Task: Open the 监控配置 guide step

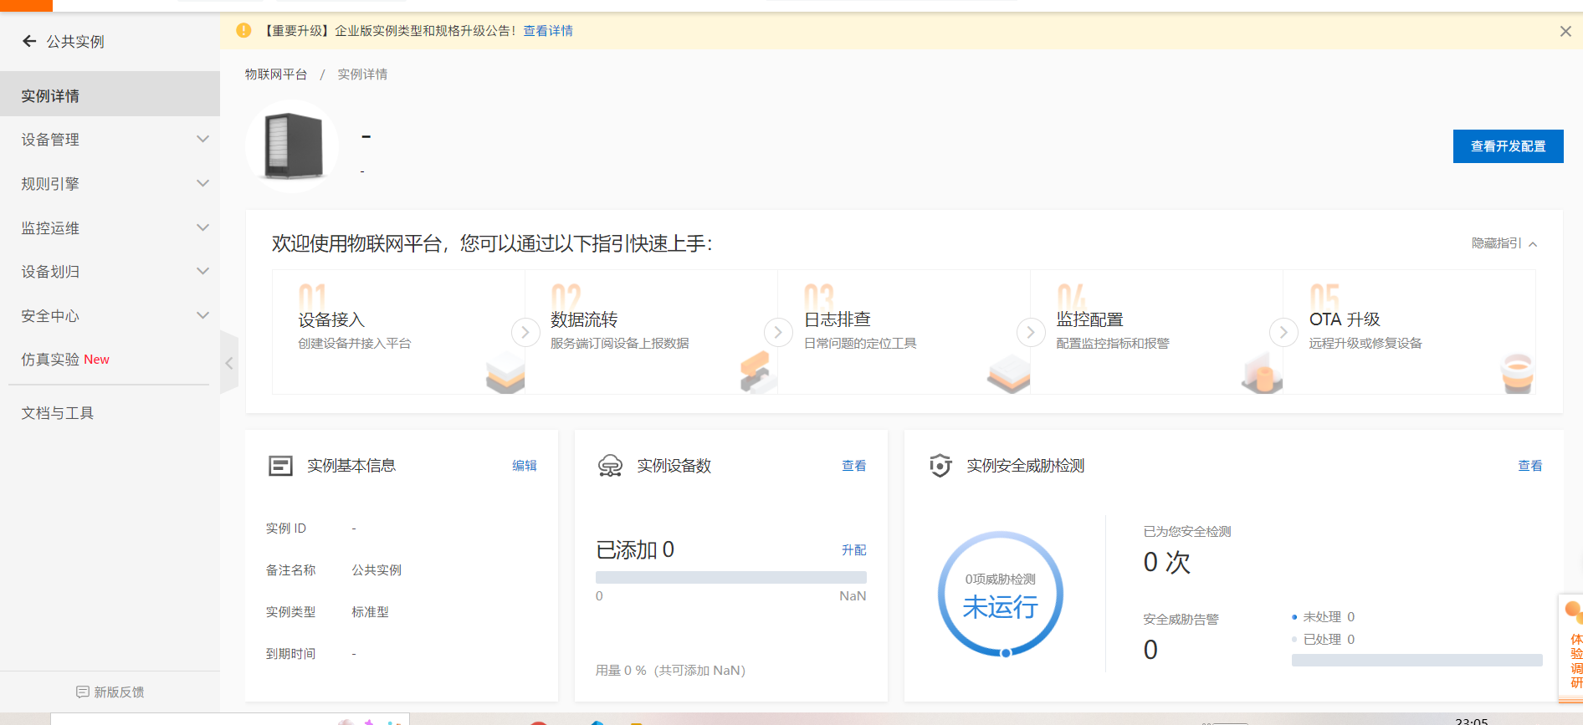Action: 1156,332
